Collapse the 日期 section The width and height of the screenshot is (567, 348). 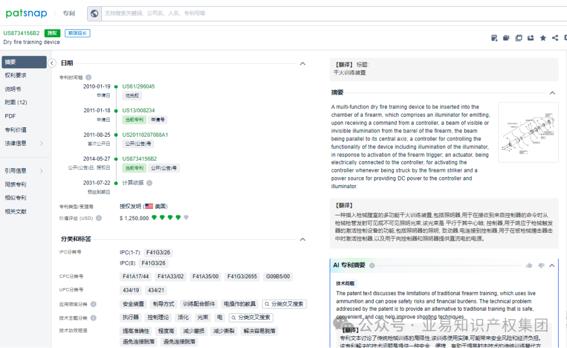303,63
